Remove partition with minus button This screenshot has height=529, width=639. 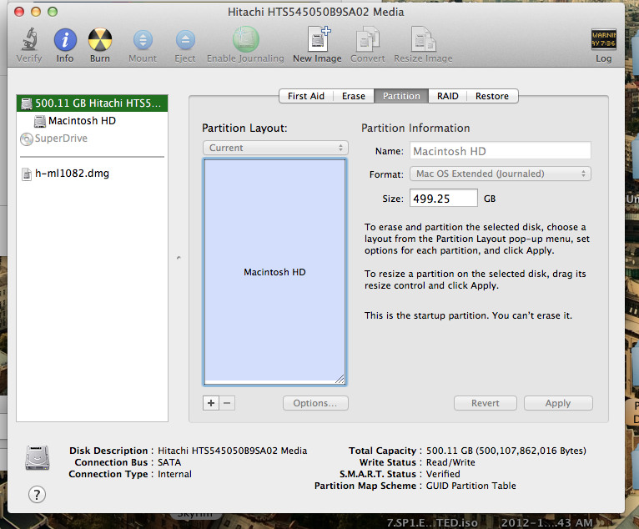click(228, 403)
